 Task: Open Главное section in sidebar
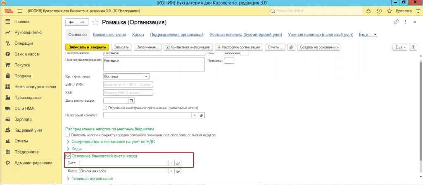[22, 22]
